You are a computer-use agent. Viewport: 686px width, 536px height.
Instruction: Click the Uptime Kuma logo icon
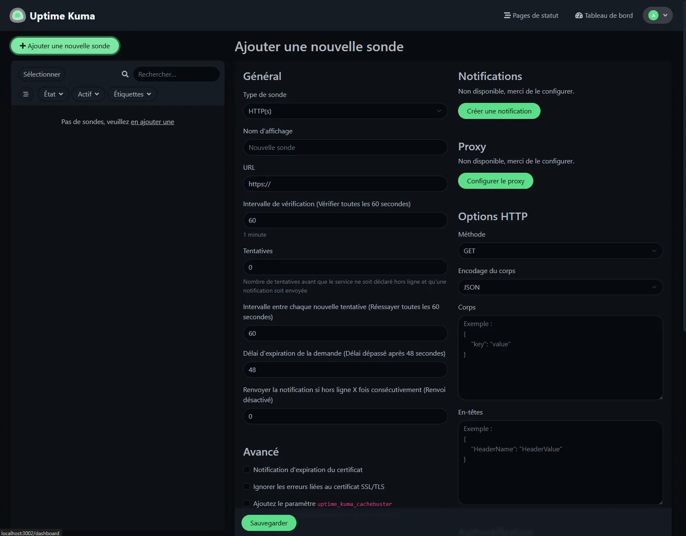(17, 15)
